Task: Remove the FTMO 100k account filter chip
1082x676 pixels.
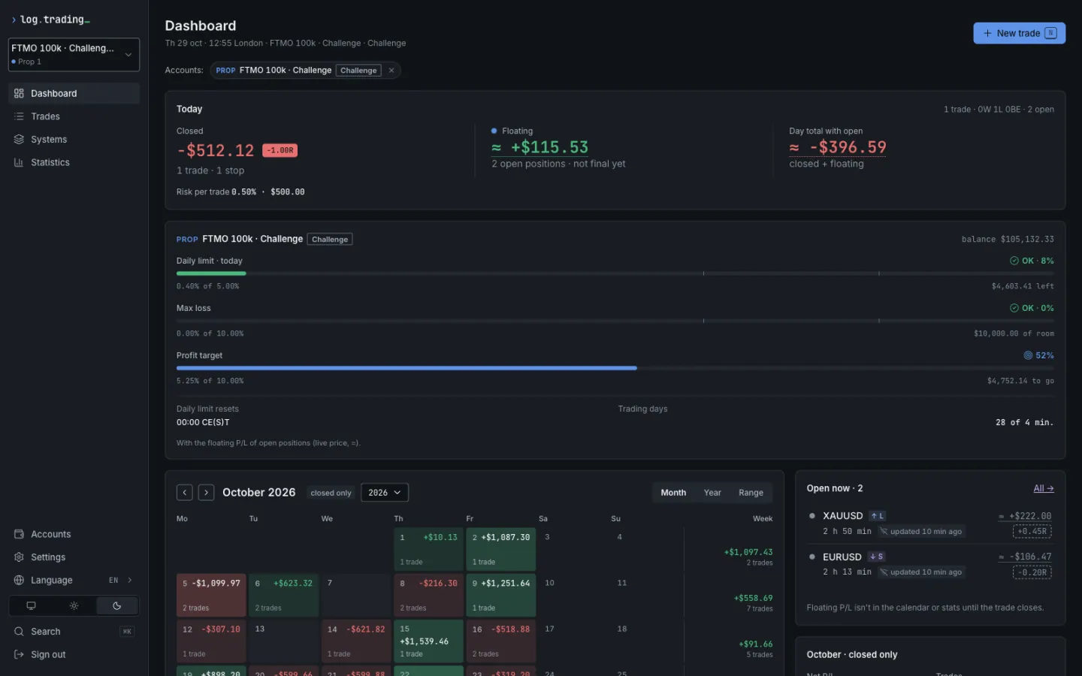Action: click(391, 71)
